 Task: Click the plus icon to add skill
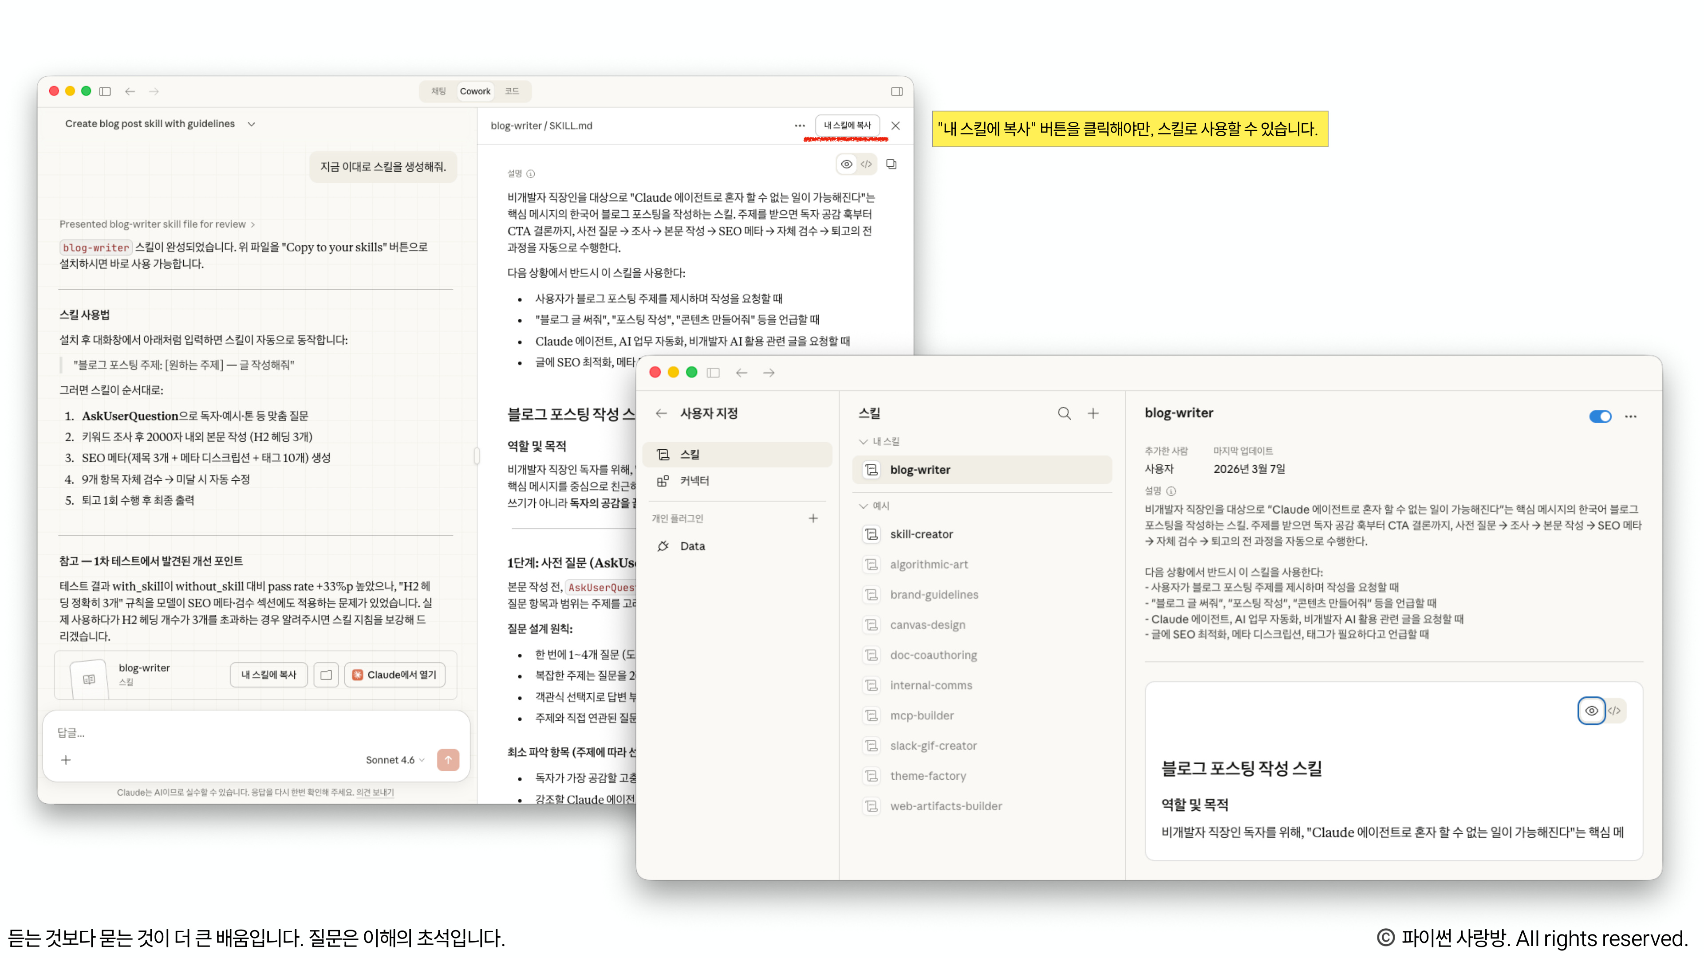coord(1093,413)
